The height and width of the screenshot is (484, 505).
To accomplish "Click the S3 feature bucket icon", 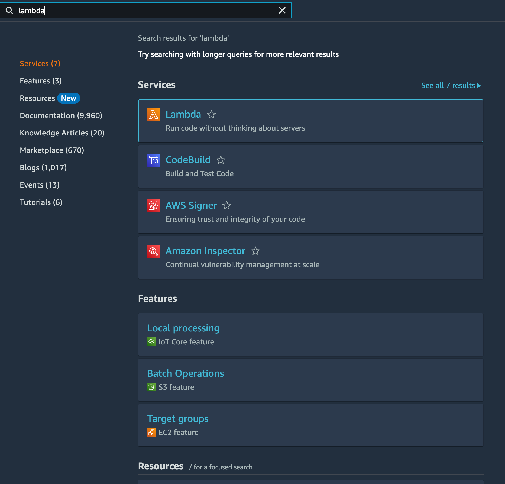I will tap(151, 387).
